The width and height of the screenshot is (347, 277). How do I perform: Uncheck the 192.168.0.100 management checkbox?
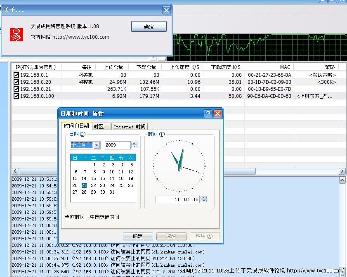16,96
